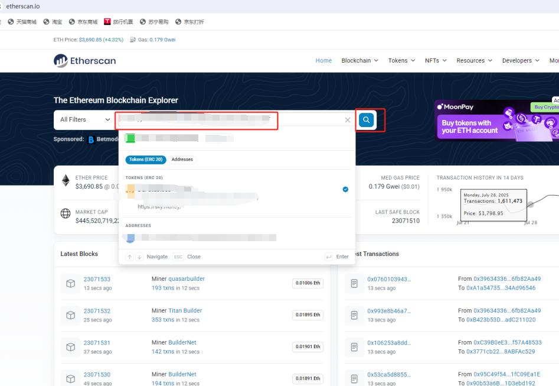Open block 23071531 link
The width and height of the screenshot is (559, 386).
97,343
